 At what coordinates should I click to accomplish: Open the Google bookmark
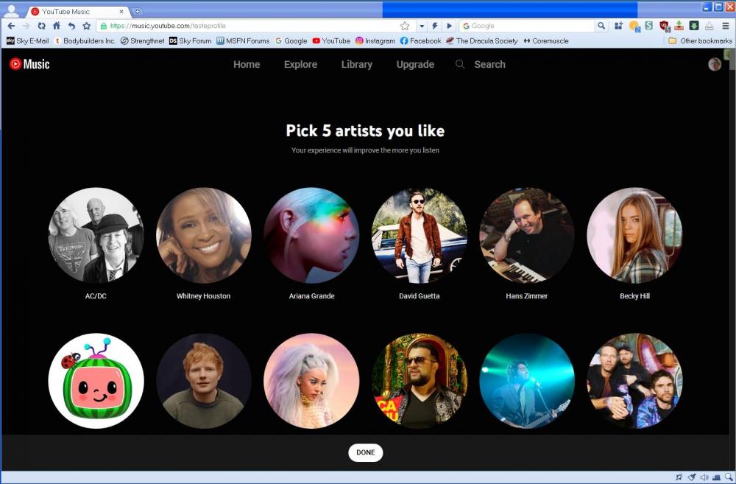click(x=291, y=41)
